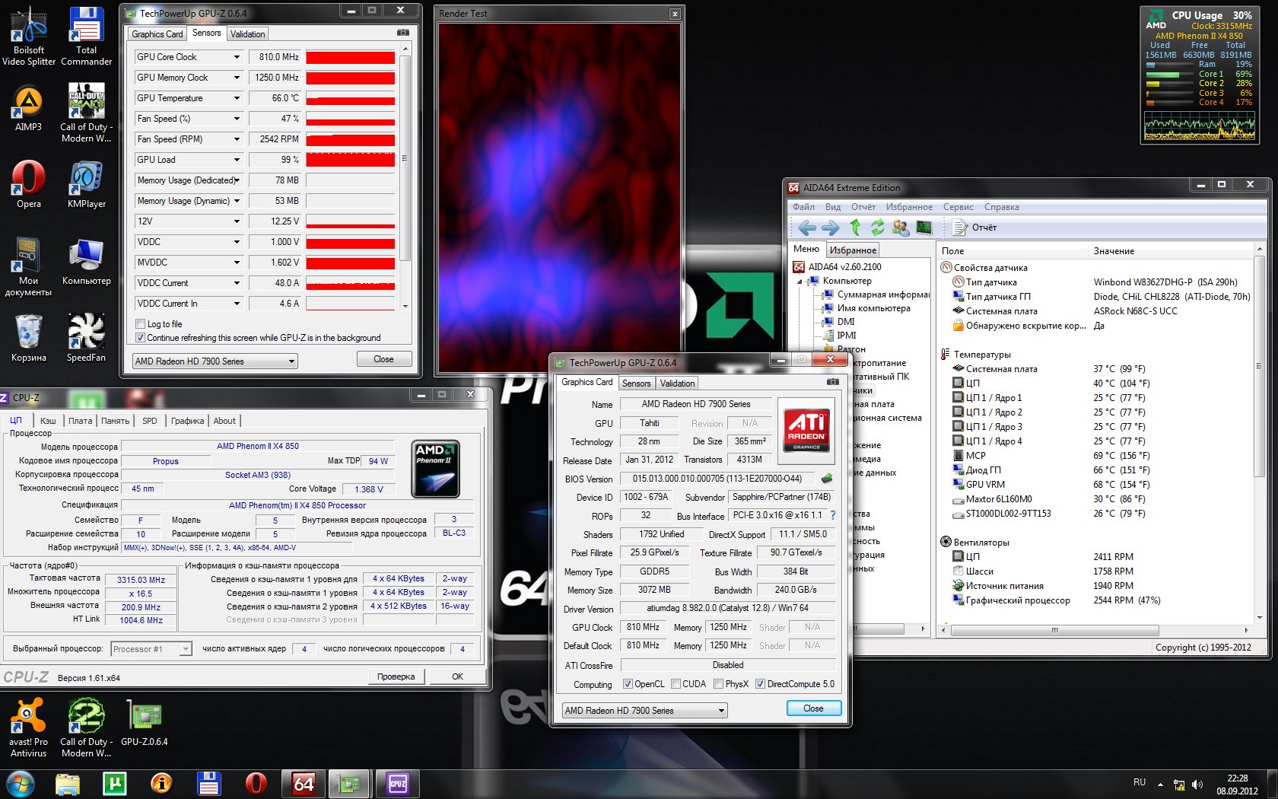Viewport: 1278px width, 799px height.
Task: Click the Проверка button in CPU-Z
Action: coord(396,676)
